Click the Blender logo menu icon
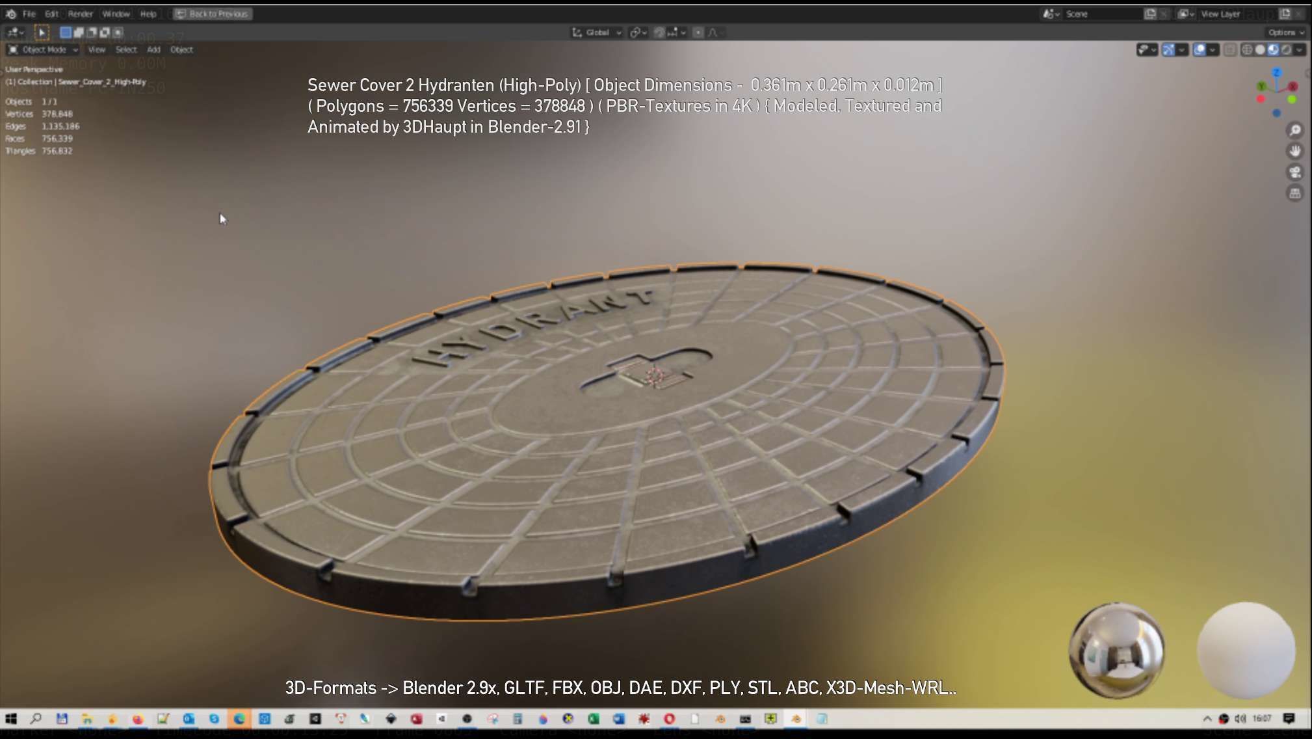Image resolution: width=1312 pixels, height=739 pixels. coord(11,14)
